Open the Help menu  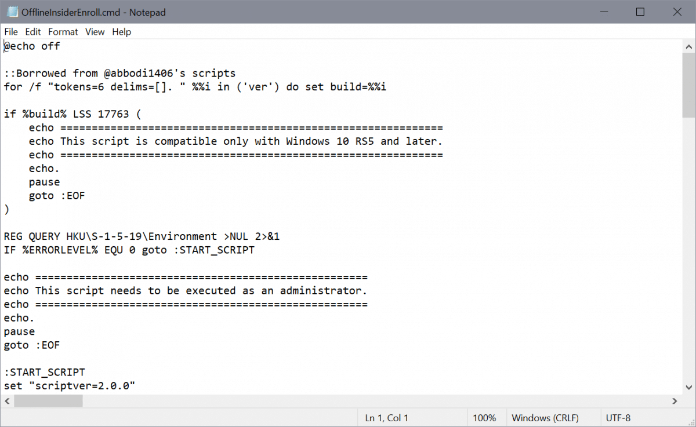click(122, 32)
